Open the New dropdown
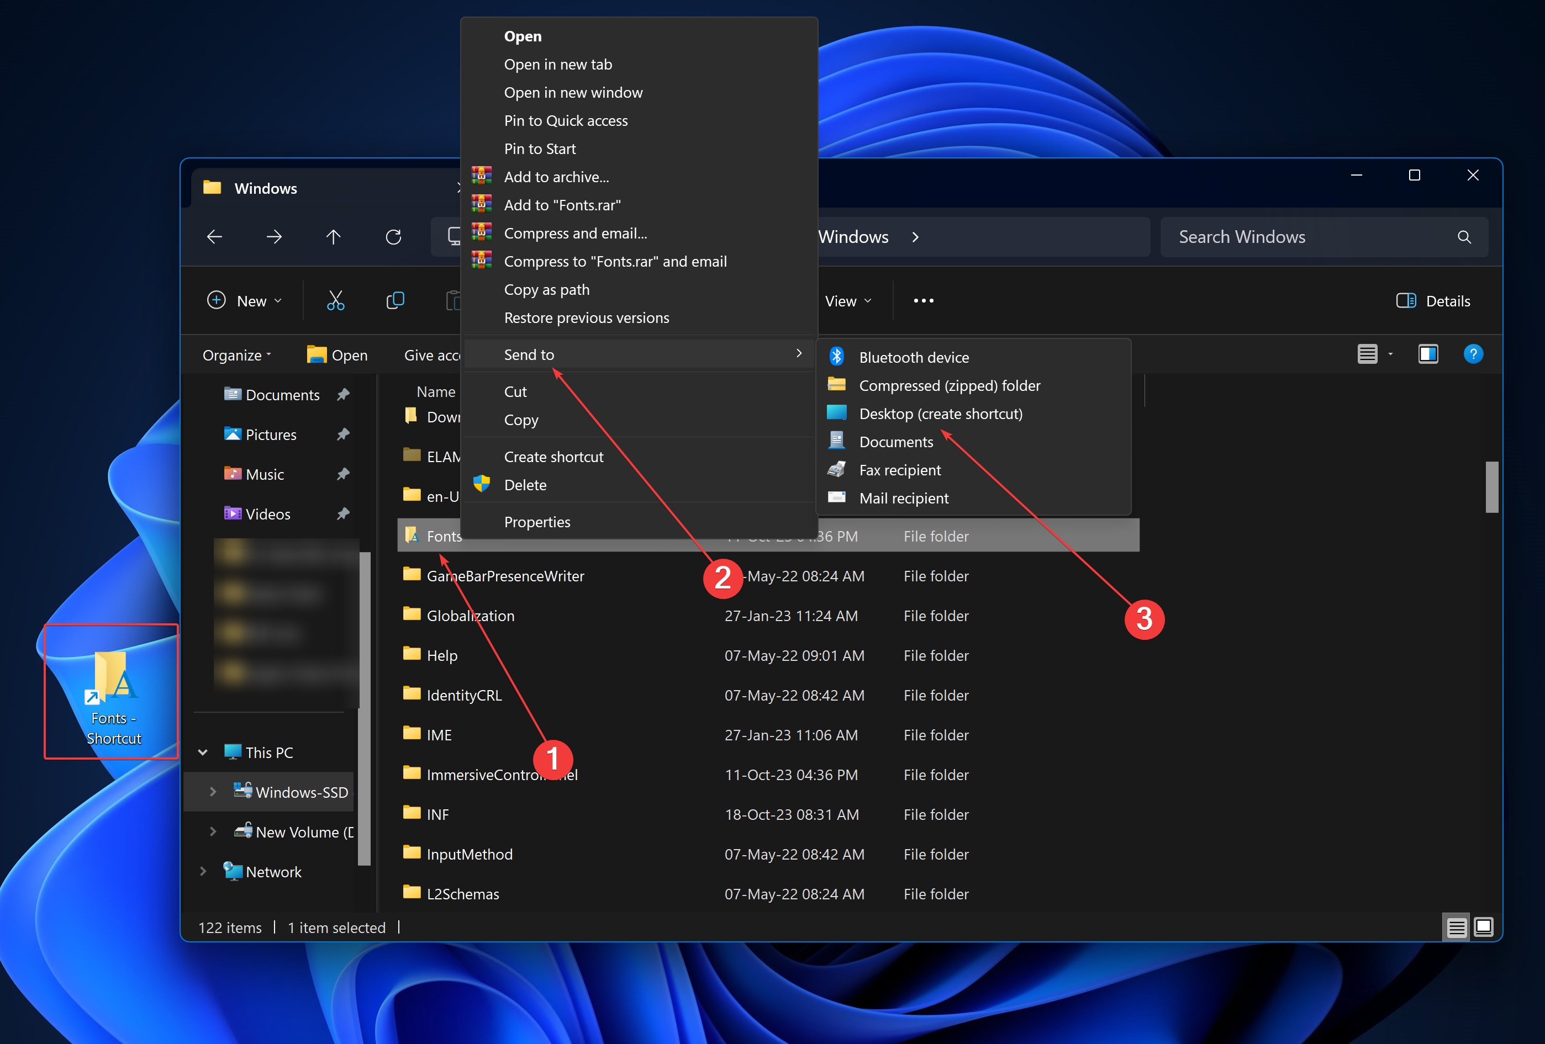Viewport: 1545px width, 1044px height. (x=244, y=301)
